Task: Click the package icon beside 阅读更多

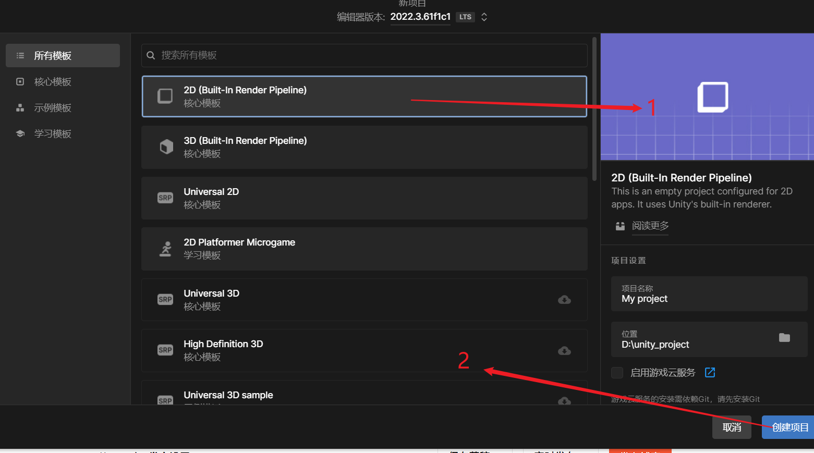Action: pyautogui.click(x=620, y=226)
